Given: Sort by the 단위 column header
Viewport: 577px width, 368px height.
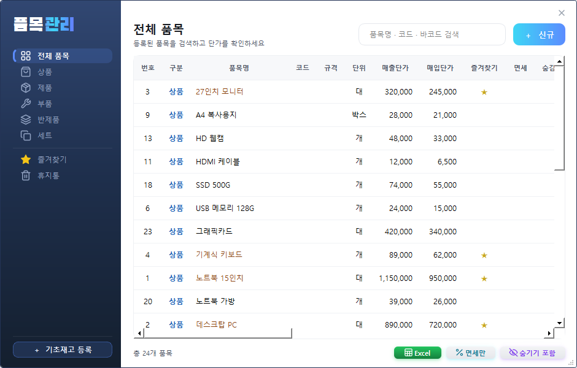Looking at the screenshot, I should 359,68.
